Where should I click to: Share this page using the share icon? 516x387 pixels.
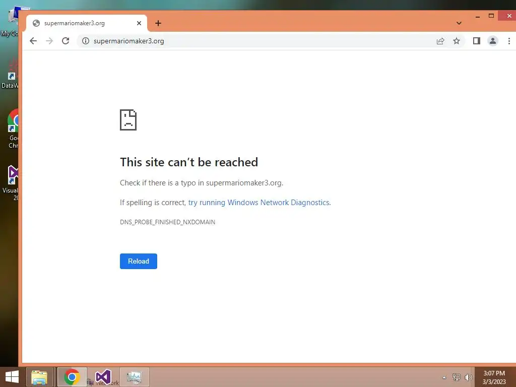click(x=440, y=41)
